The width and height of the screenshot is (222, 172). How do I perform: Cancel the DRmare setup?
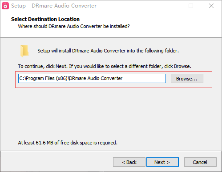pyautogui.click(x=200, y=162)
